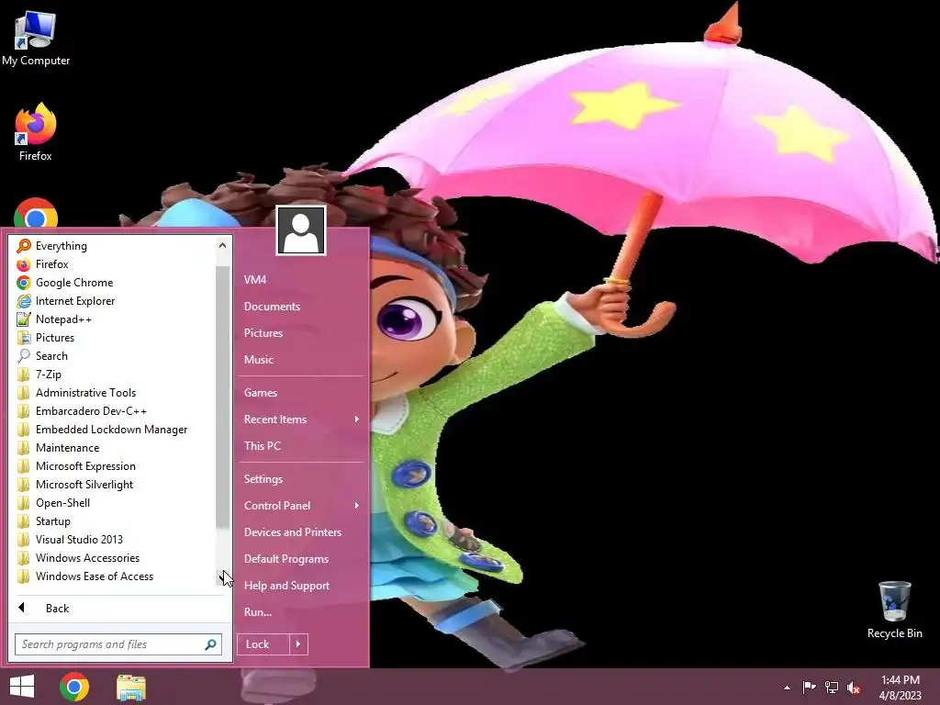Select the Recycle Bin desktop icon
Screen dimensions: 940x705
point(894,610)
